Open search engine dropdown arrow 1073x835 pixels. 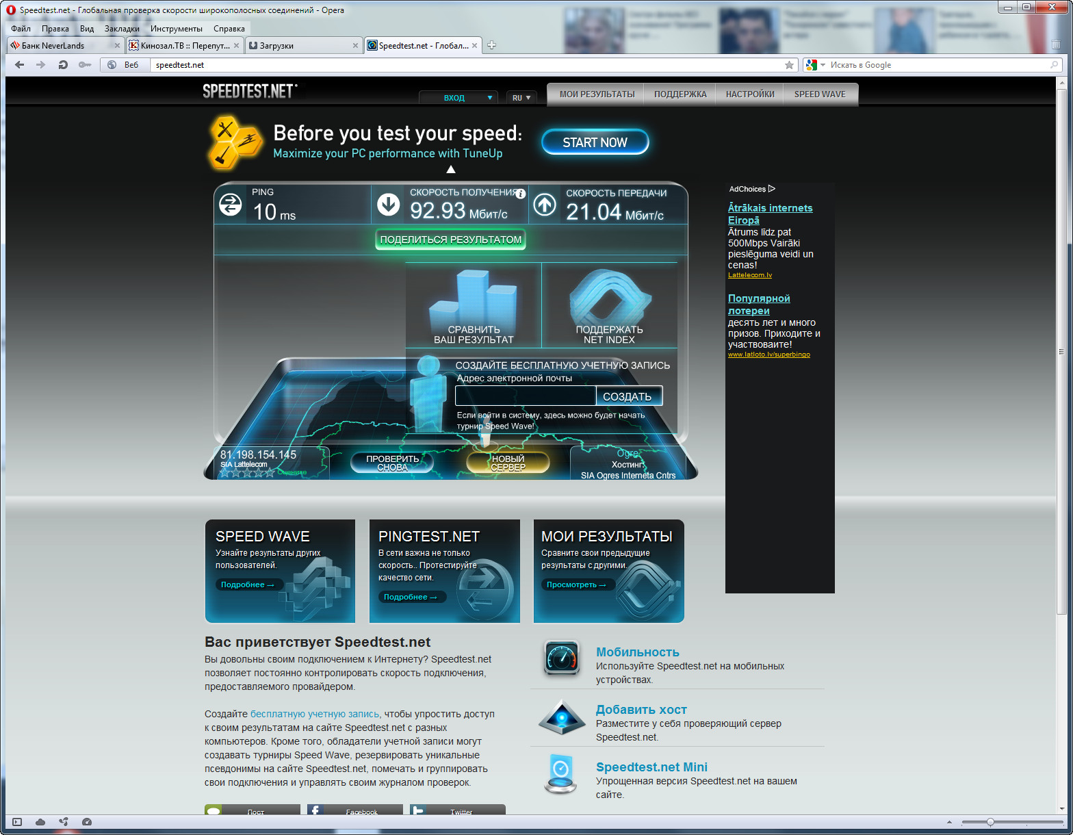click(x=823, y=65)
